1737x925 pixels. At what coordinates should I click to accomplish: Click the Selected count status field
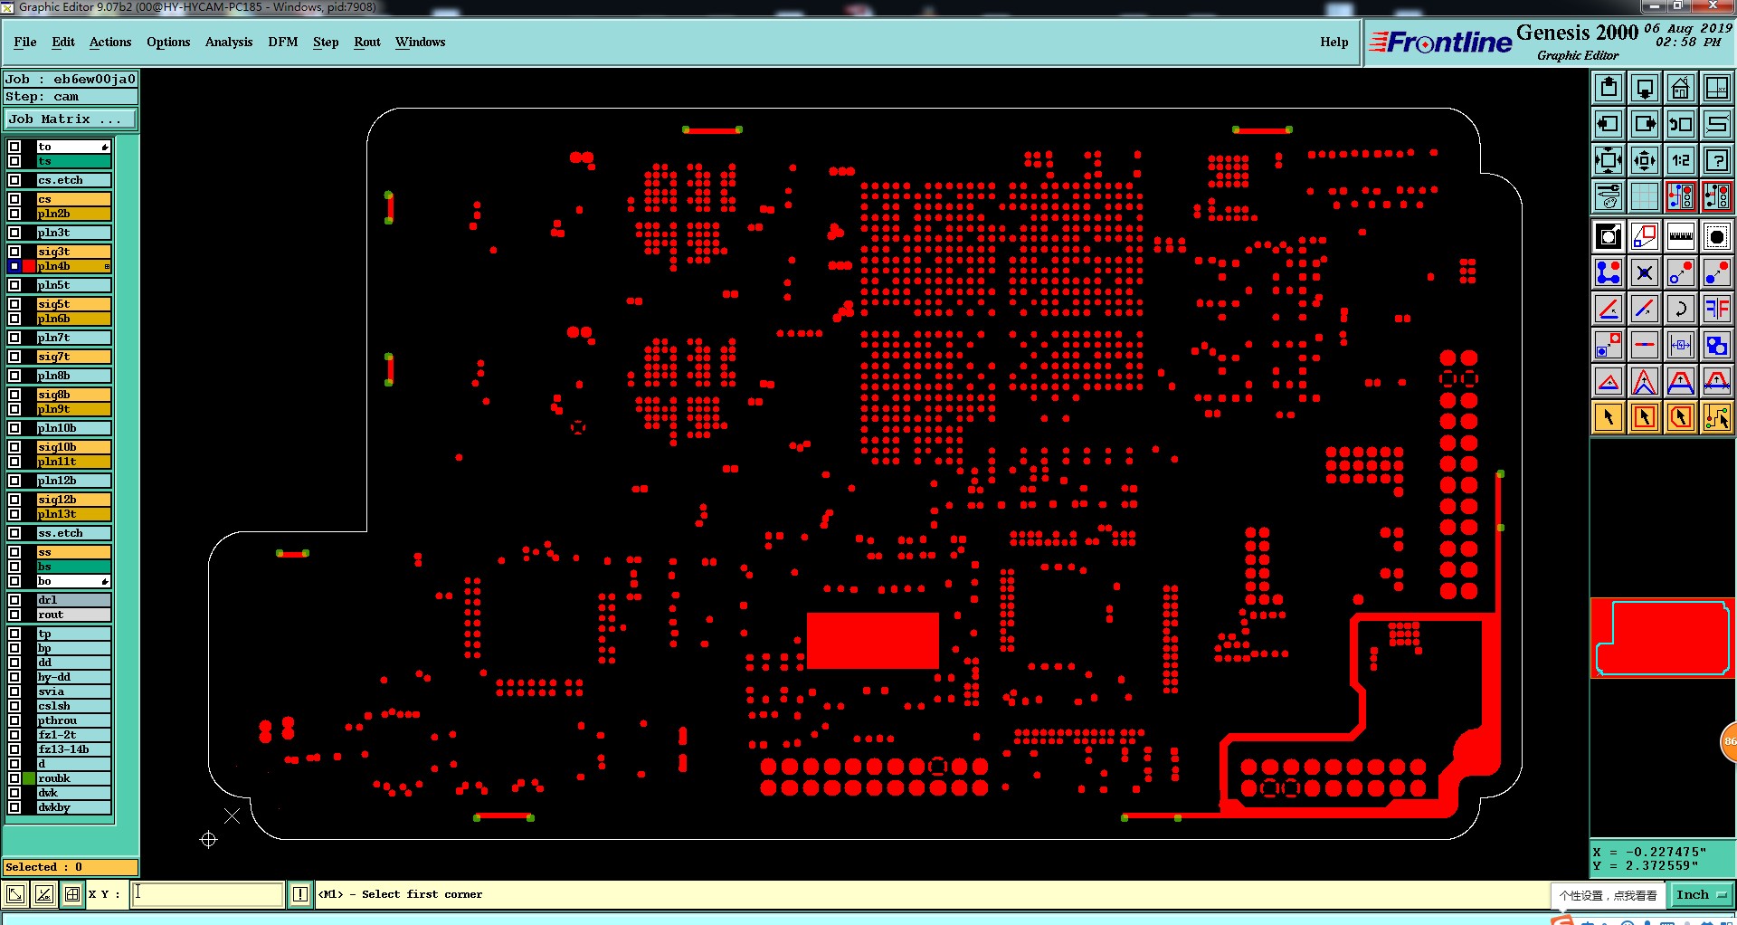(71, 867)
